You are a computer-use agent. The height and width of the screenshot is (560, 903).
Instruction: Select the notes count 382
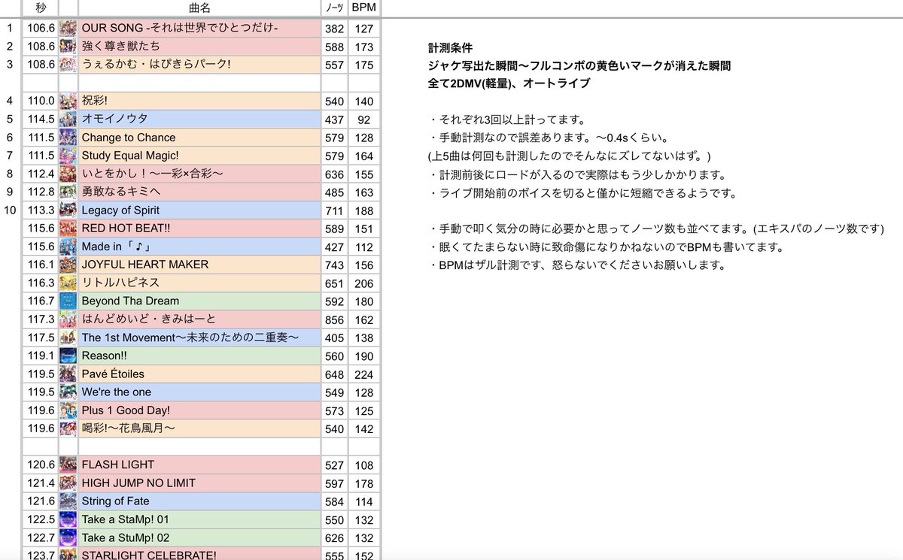tap(335, 28)
